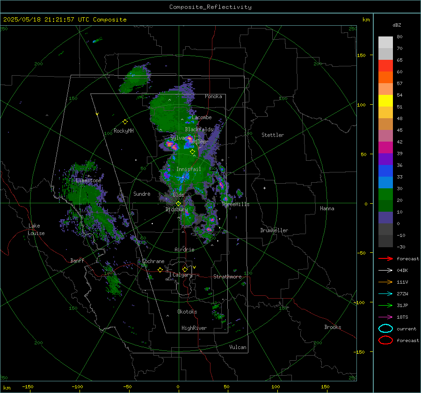Click the yellow diamond marker below RedDeer
Viewport: 421px width, 393px height.
point(192,152)
